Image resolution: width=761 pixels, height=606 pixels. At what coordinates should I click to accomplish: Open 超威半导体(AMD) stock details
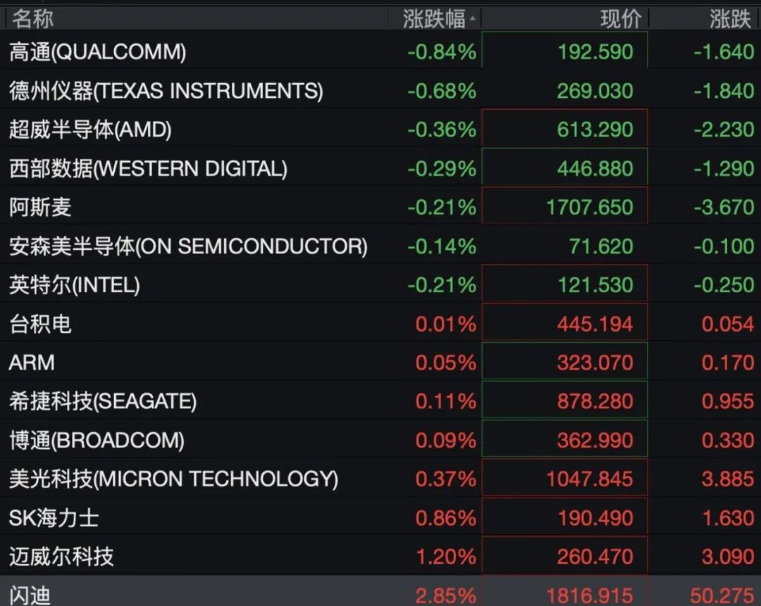pos(380,130)
